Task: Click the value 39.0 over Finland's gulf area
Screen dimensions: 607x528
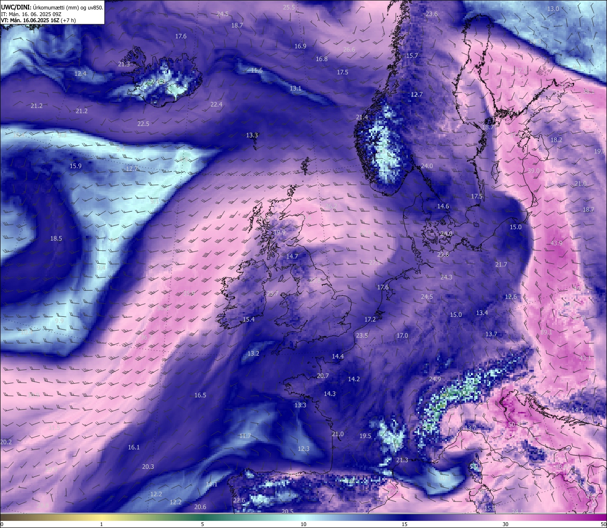Action: (534, 170)
